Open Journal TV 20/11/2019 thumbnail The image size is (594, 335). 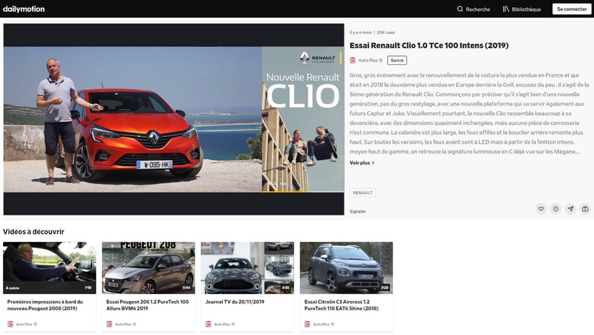248,268
